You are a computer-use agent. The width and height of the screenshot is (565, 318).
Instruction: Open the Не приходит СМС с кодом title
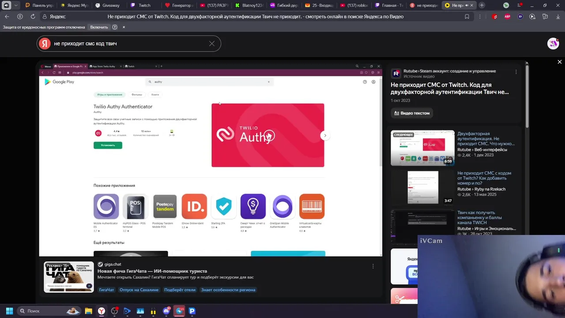click(484, 178)
